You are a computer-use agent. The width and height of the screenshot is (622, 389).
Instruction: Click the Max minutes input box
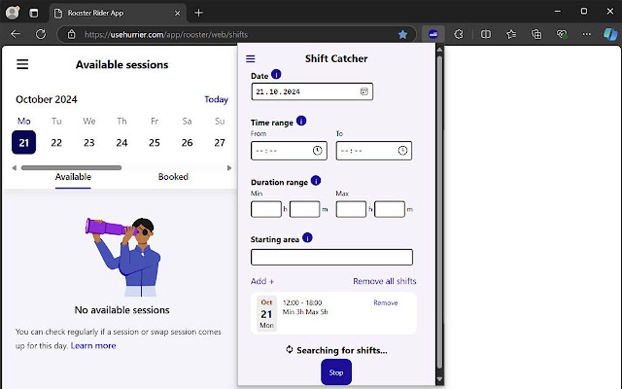pyautogui.click(x=390, y=209)
